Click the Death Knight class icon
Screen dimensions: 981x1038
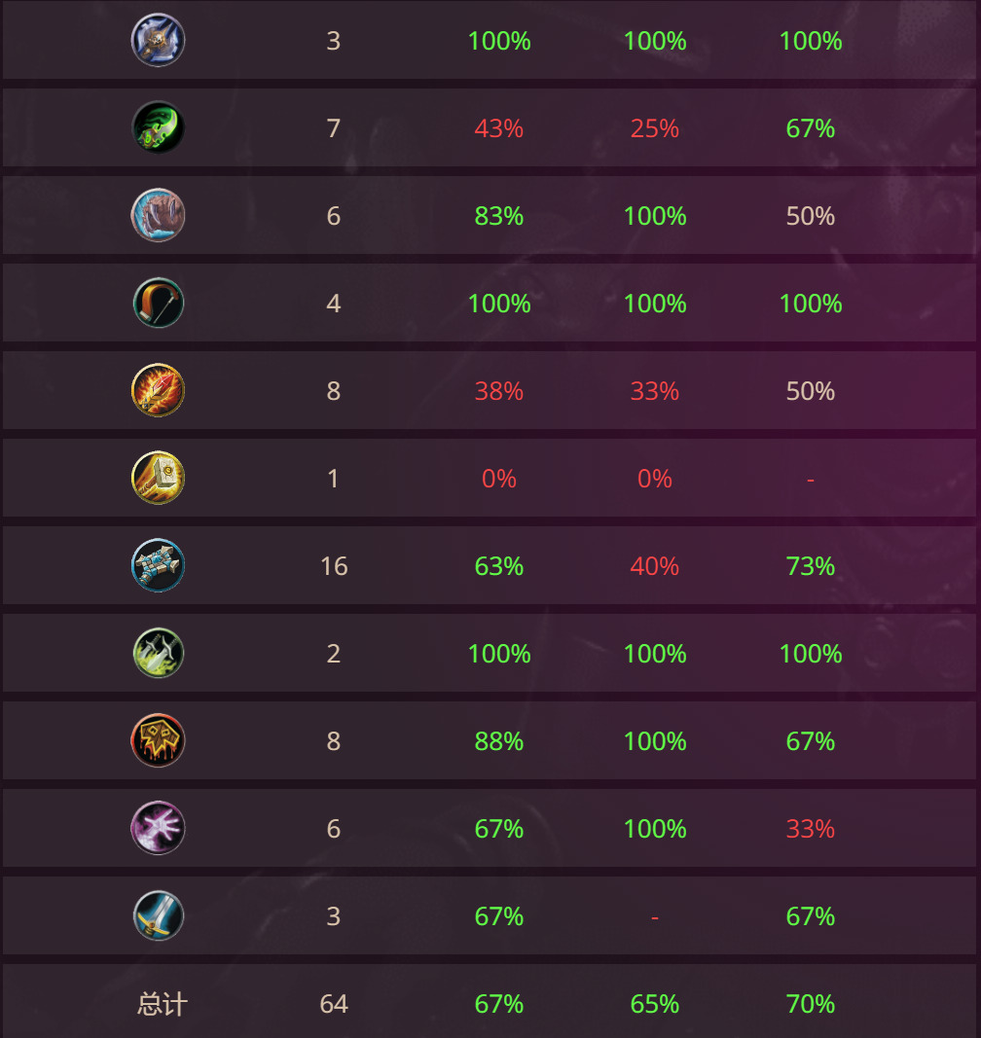click(x=158, y=40)
